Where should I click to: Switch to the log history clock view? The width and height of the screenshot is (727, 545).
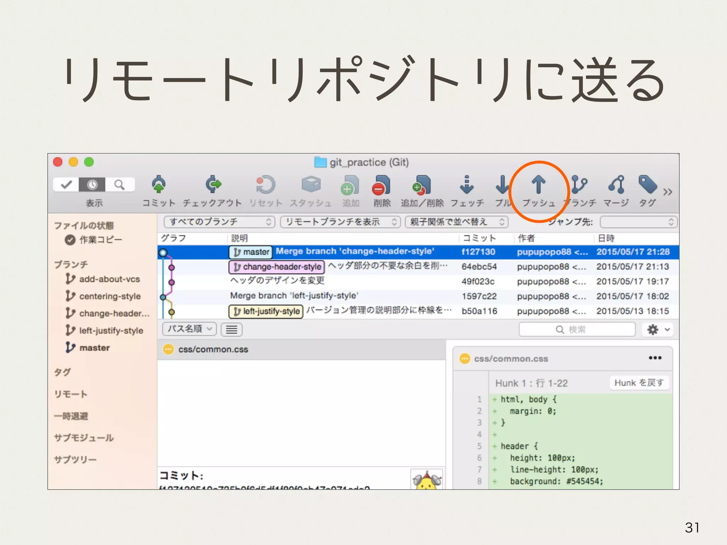[92, 185]
